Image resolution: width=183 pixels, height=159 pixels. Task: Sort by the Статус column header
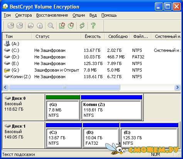57,36
